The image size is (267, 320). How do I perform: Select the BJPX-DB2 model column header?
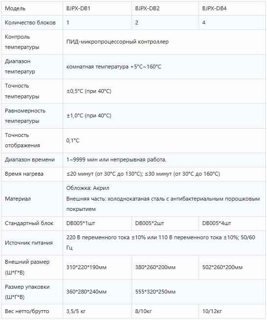[165, 8]
